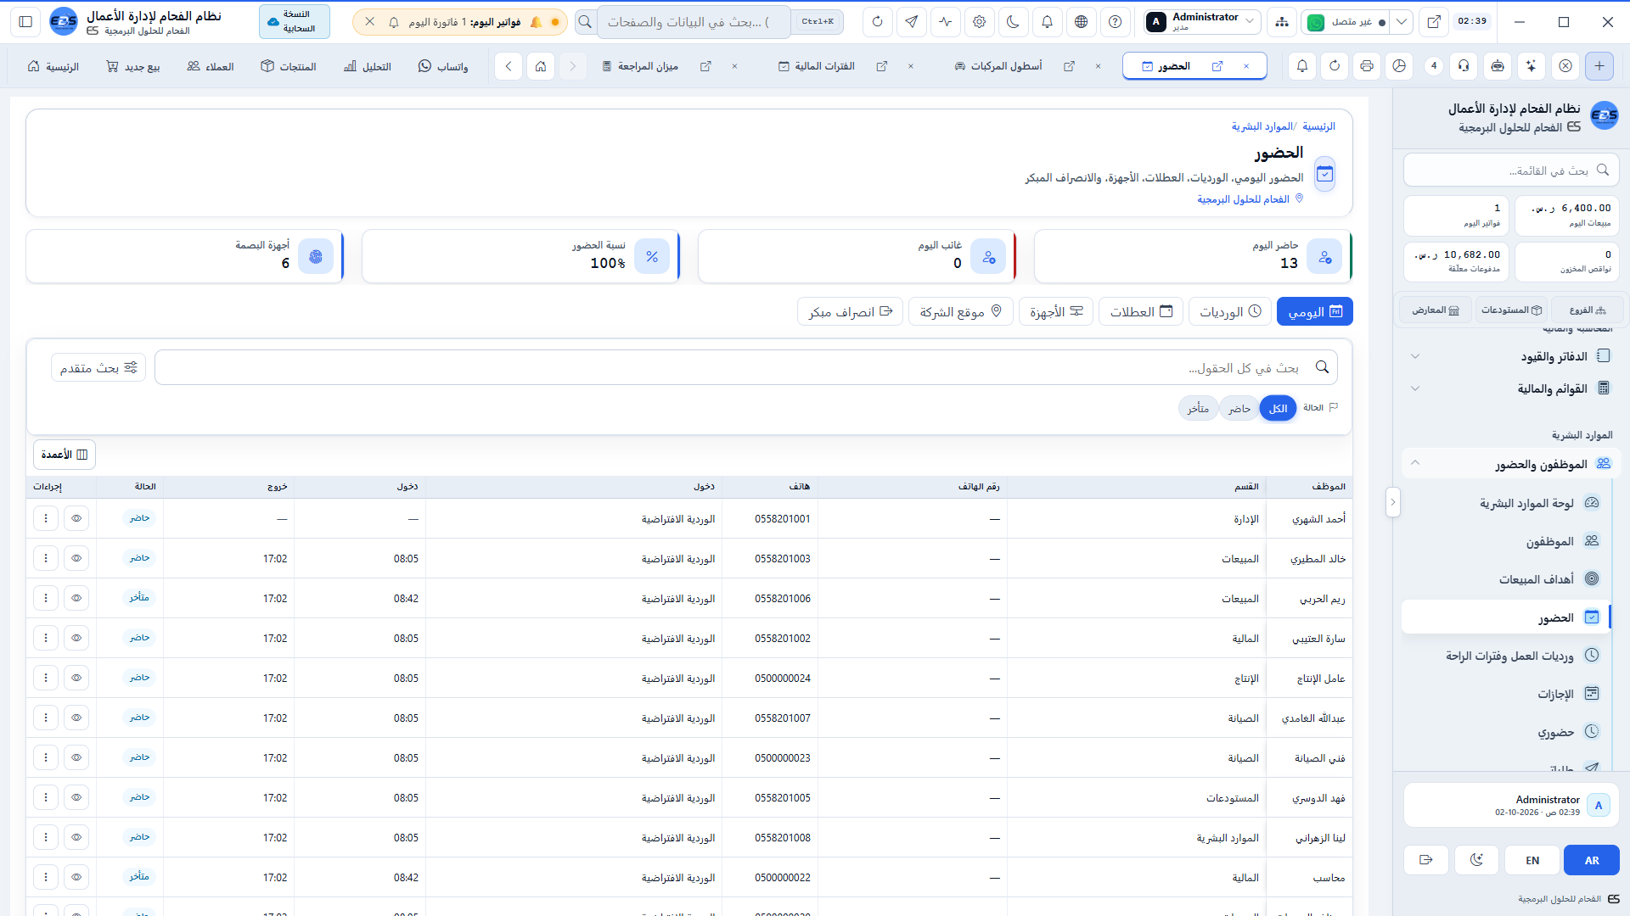Image resolution: width=1630 pixels, height=916 pixels.
Task: Open activity pulse icon
Action: coord(946,22)
